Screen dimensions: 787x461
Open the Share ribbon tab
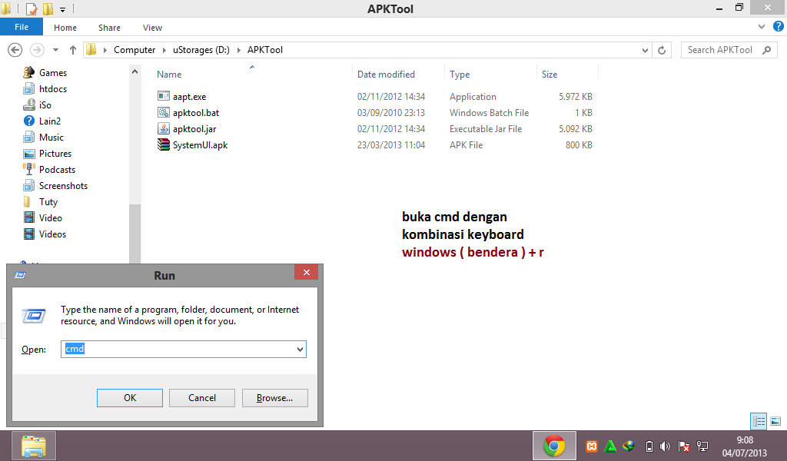[109, 28]
